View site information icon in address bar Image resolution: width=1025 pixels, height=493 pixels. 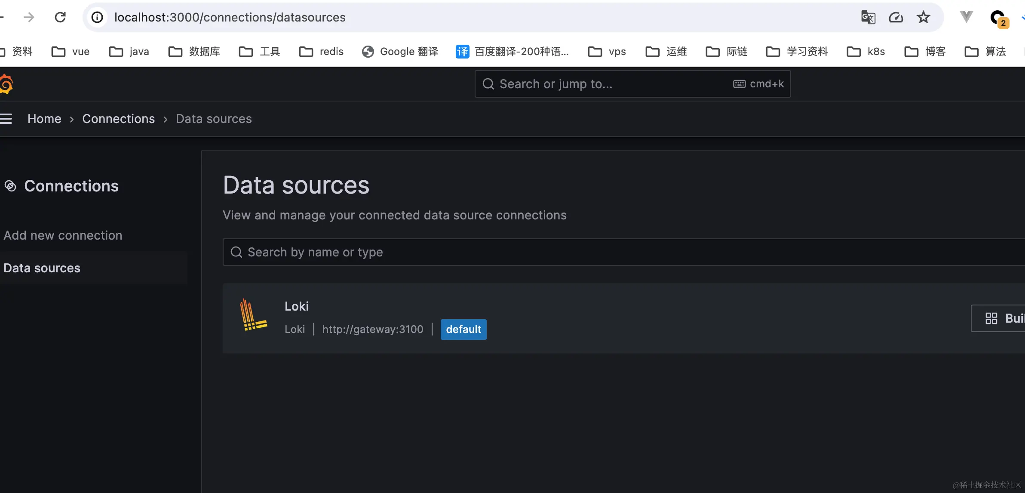point(98,17)
